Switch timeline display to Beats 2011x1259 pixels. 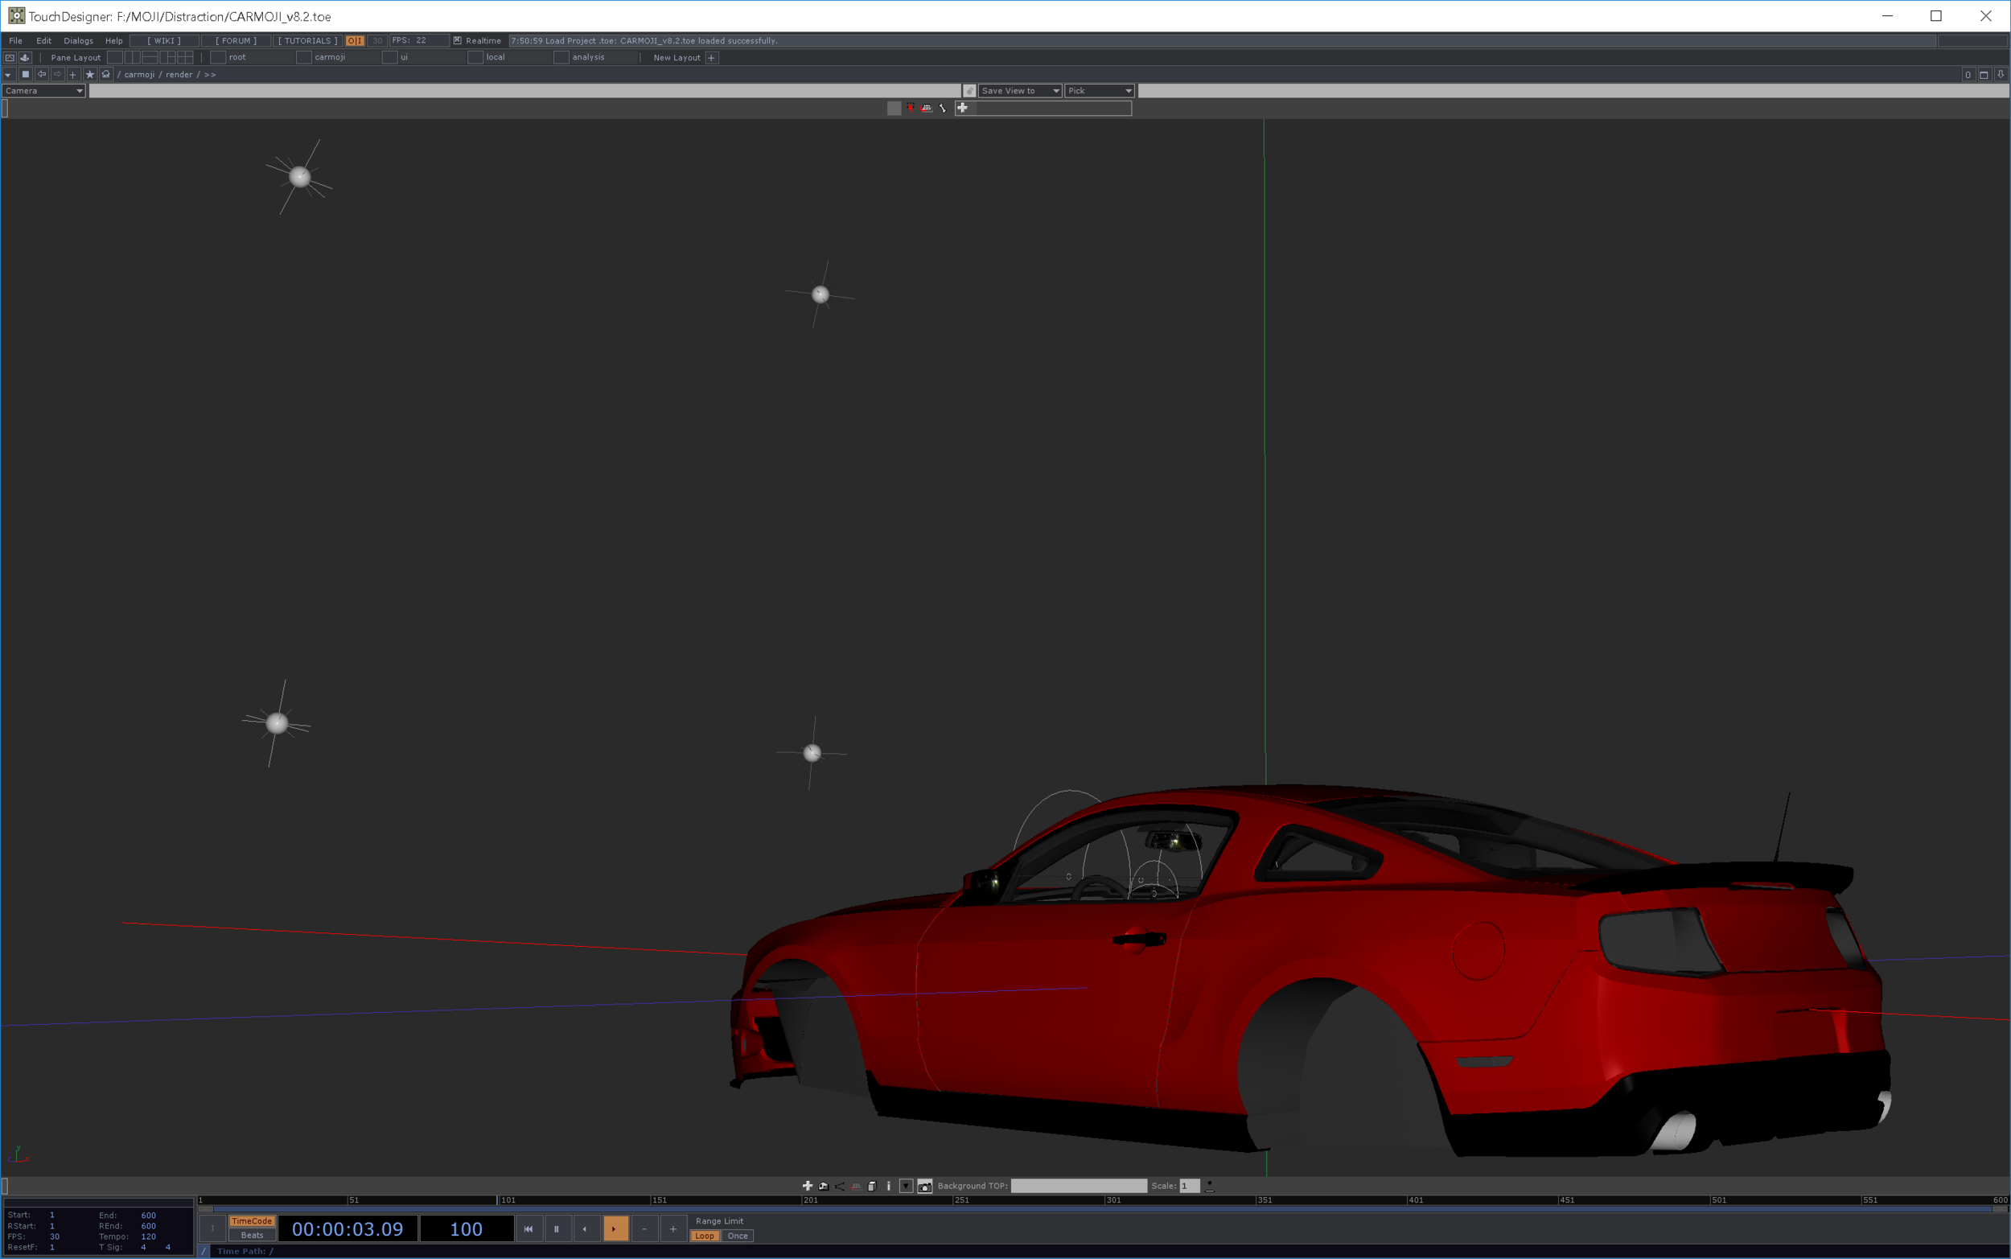tap(251, 1235)
